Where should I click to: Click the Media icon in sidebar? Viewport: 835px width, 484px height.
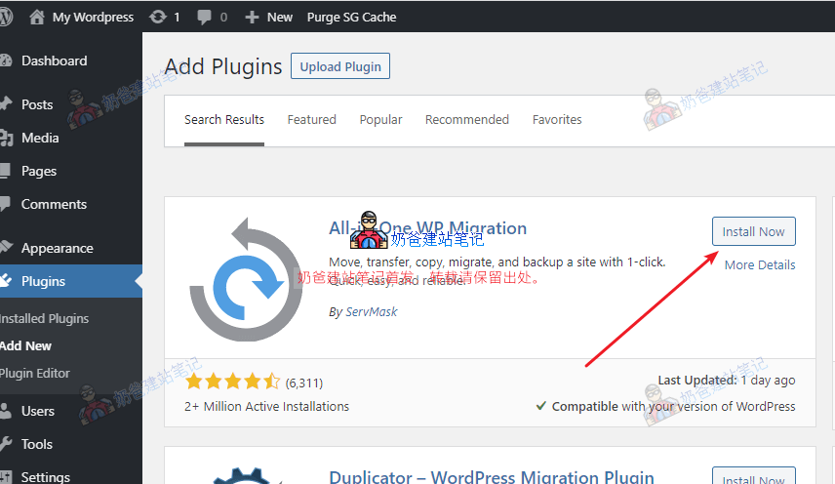coord(6,138)
